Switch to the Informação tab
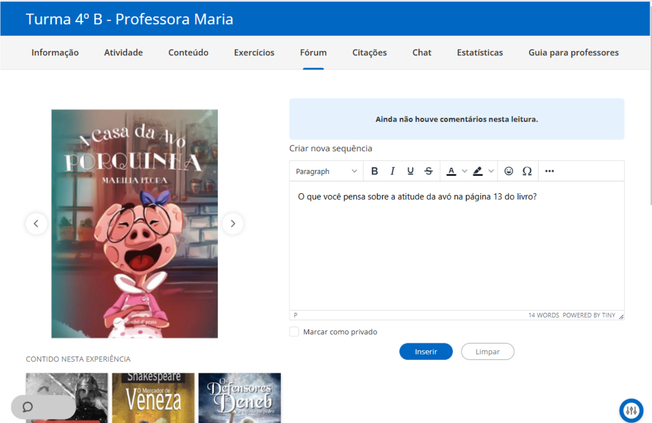The height and width of the screenshot is (423, 652). coord(55,52)
